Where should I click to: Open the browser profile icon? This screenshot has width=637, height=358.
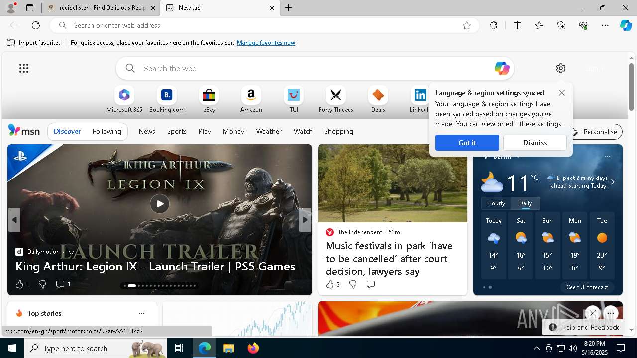pos(10,8)
